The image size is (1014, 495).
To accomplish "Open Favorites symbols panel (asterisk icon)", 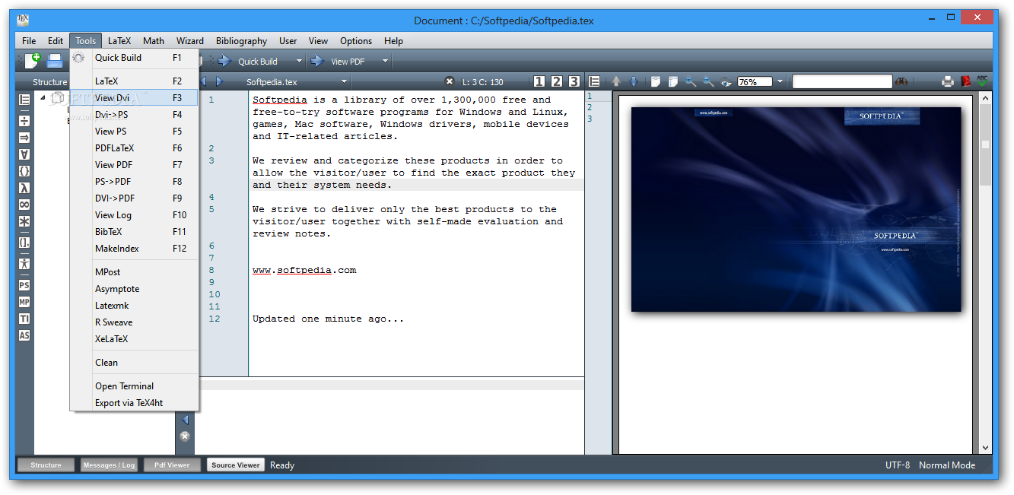I will click(24, 221).
